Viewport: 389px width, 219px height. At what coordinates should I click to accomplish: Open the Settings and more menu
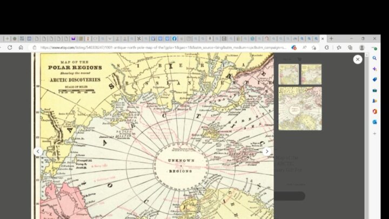coord(374,48)
